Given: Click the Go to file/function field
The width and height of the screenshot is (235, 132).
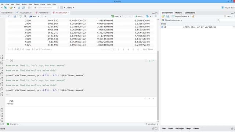Looking at the screenshot, I should click(45, 8).
